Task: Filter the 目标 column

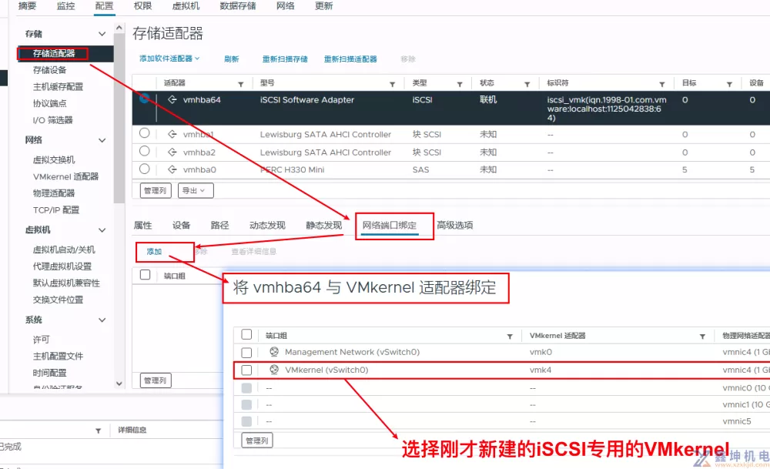Action: [729, 84]
